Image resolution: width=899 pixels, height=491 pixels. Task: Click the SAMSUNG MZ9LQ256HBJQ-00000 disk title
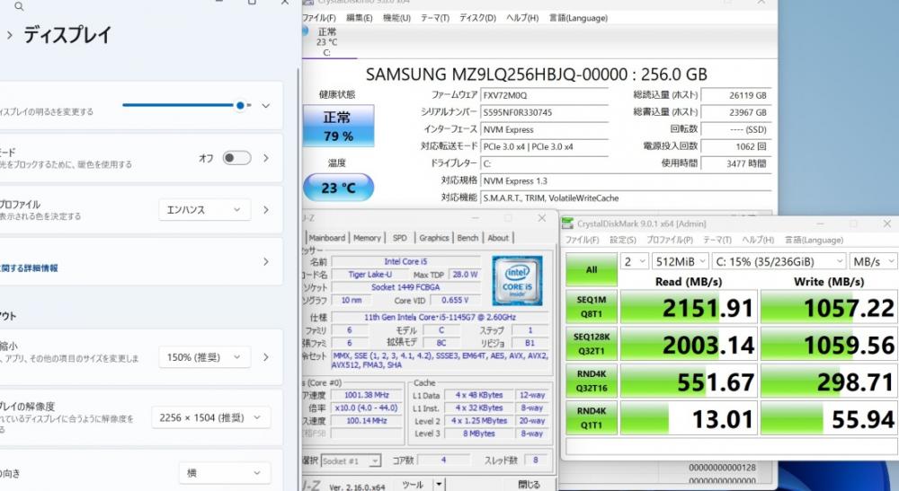tap(536, 75)
